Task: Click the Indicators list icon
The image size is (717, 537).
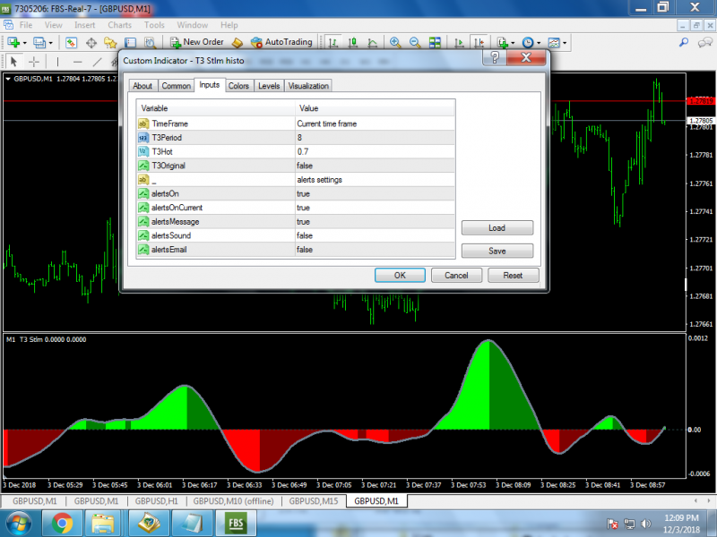Action: [502, 43]
